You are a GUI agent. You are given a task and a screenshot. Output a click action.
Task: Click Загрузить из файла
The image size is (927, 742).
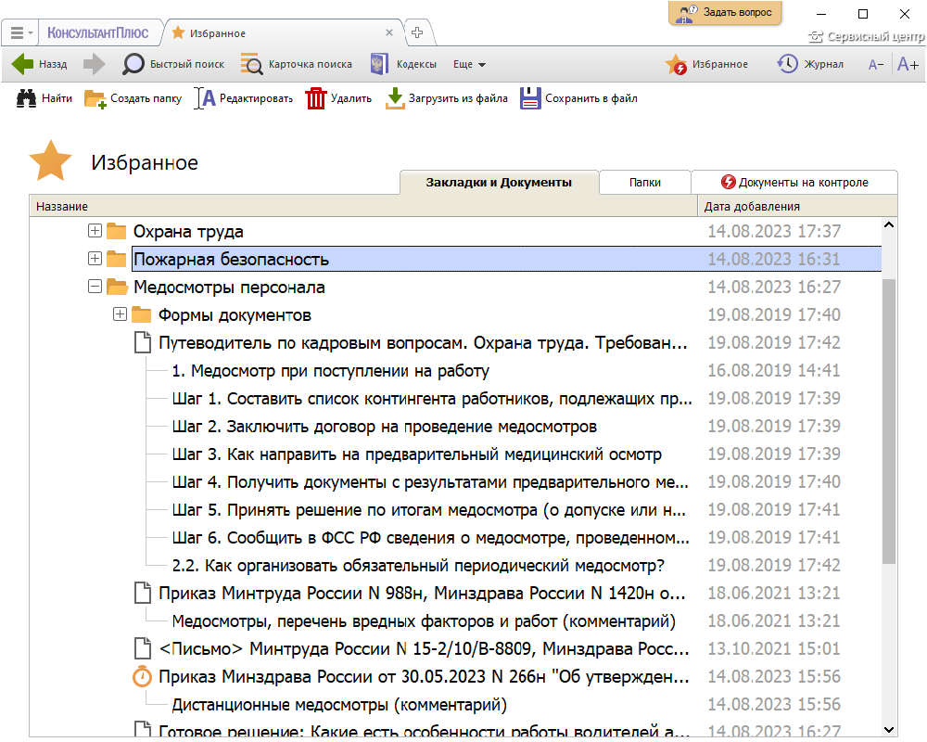tap(447, 98)
